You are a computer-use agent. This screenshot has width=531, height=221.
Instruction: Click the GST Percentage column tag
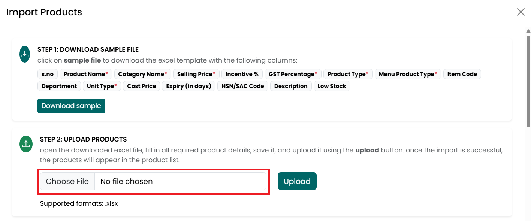[x=293, y=74]
